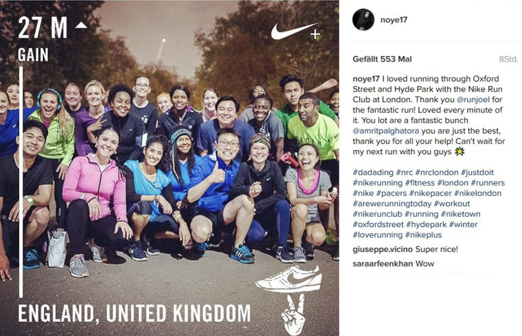Click the Nike+ swoosh logo
This screenshot has width=522, height=336.
coord(296,31)
